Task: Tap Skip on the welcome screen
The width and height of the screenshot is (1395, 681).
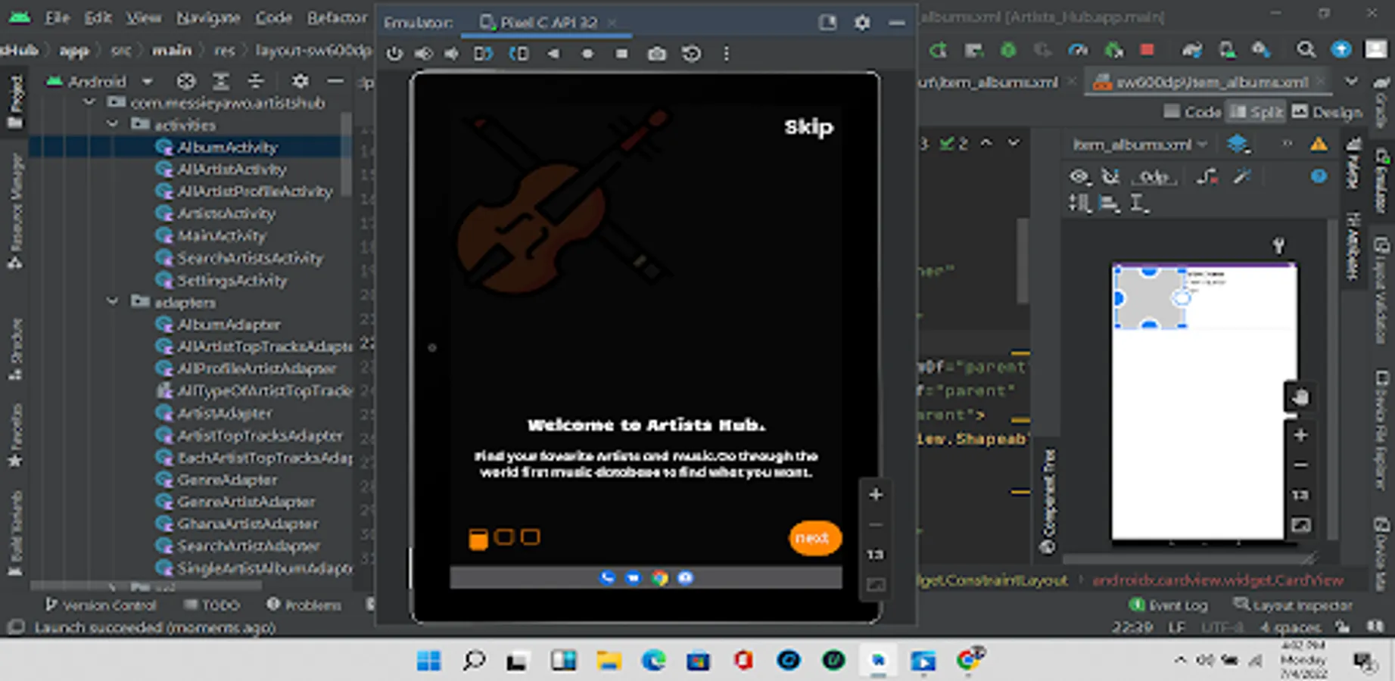Action: 808,126
